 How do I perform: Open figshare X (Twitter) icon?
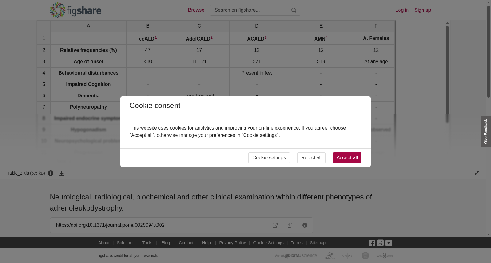[380, 243]
